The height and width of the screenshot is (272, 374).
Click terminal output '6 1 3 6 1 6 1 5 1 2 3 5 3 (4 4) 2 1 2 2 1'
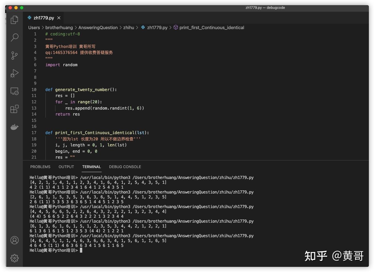pos(77,231)
